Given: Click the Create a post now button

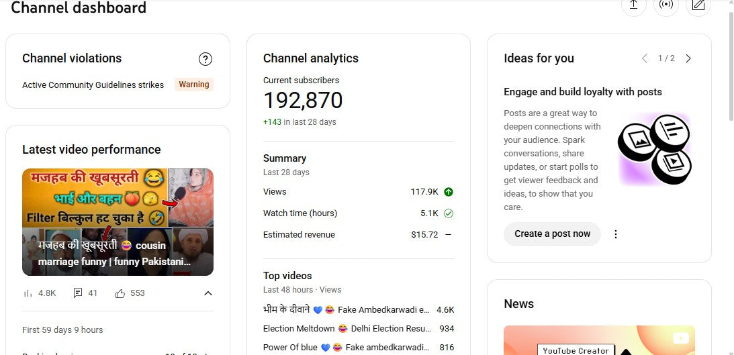Looking at the screenshot, I should point(552,234).
